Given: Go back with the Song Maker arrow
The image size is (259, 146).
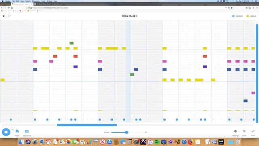Looking at the screenshot, I should click(x=4, y=16).
